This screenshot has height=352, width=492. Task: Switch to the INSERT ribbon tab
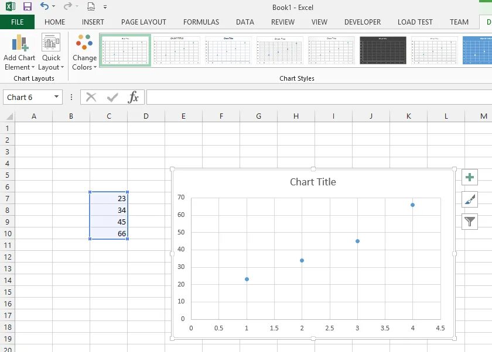(x=93, y=22)
